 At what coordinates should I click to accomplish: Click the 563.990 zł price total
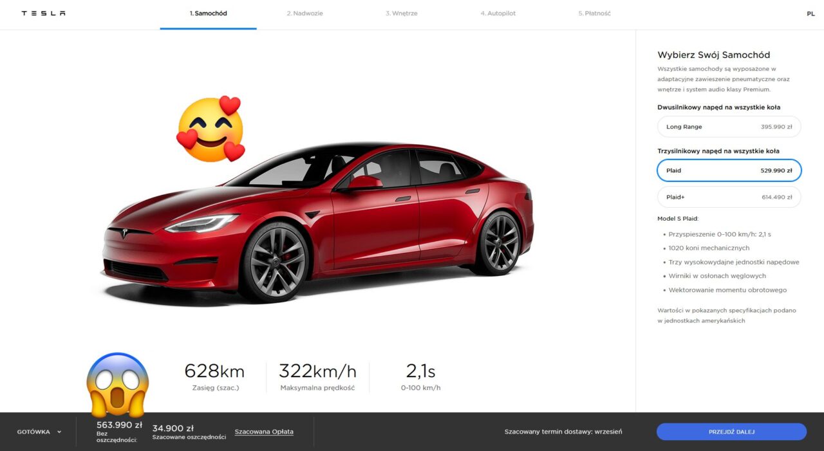(119, 425)
